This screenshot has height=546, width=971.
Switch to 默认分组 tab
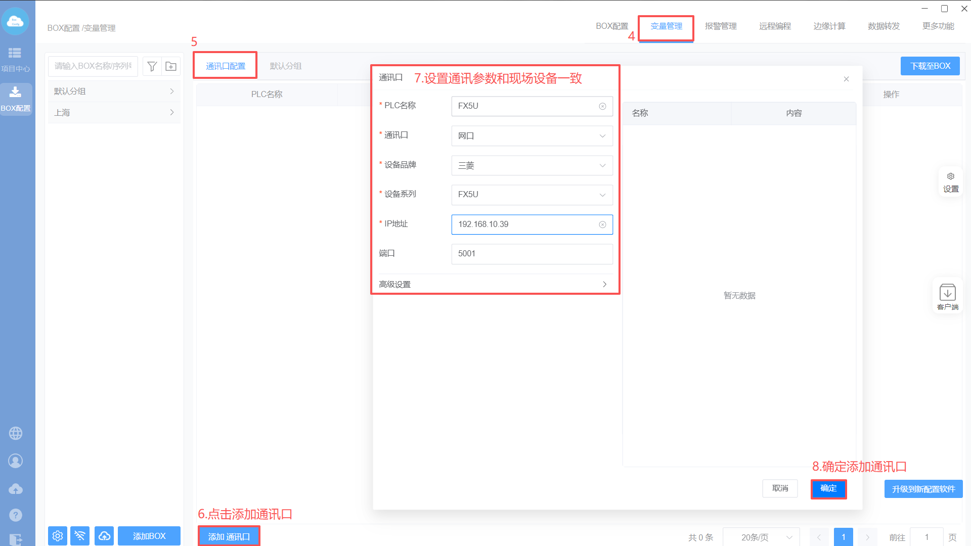click(286, 66)
